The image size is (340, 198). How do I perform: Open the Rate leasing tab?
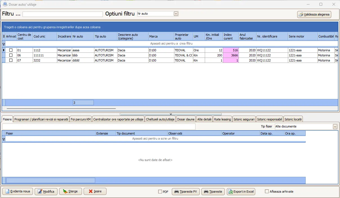point(222,119)
